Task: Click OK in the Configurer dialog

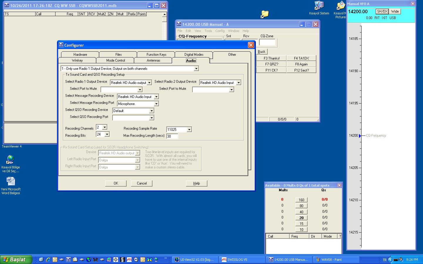Action: coord(116,183)
